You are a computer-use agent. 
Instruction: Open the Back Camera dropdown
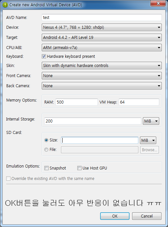[x=102, y=86]
